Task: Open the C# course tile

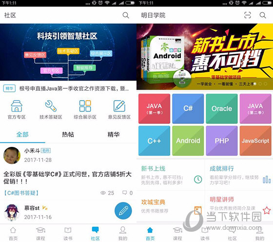Action: tap(188, 108)
